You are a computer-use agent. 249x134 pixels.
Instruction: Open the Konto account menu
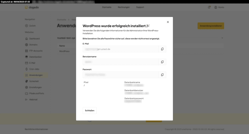point(219,7)
